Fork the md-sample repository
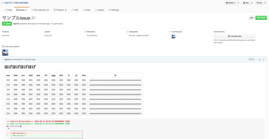Screen dimensions: 269x139 point(259,3)
